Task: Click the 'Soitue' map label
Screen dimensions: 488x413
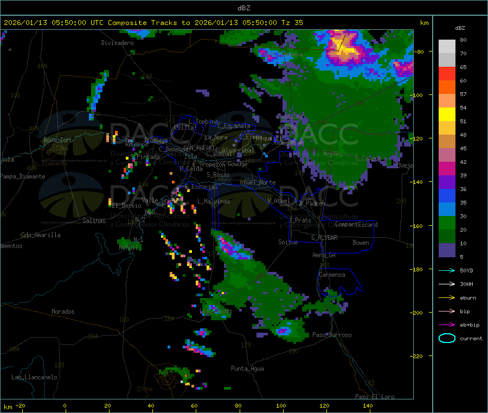Action: [288, 242]
